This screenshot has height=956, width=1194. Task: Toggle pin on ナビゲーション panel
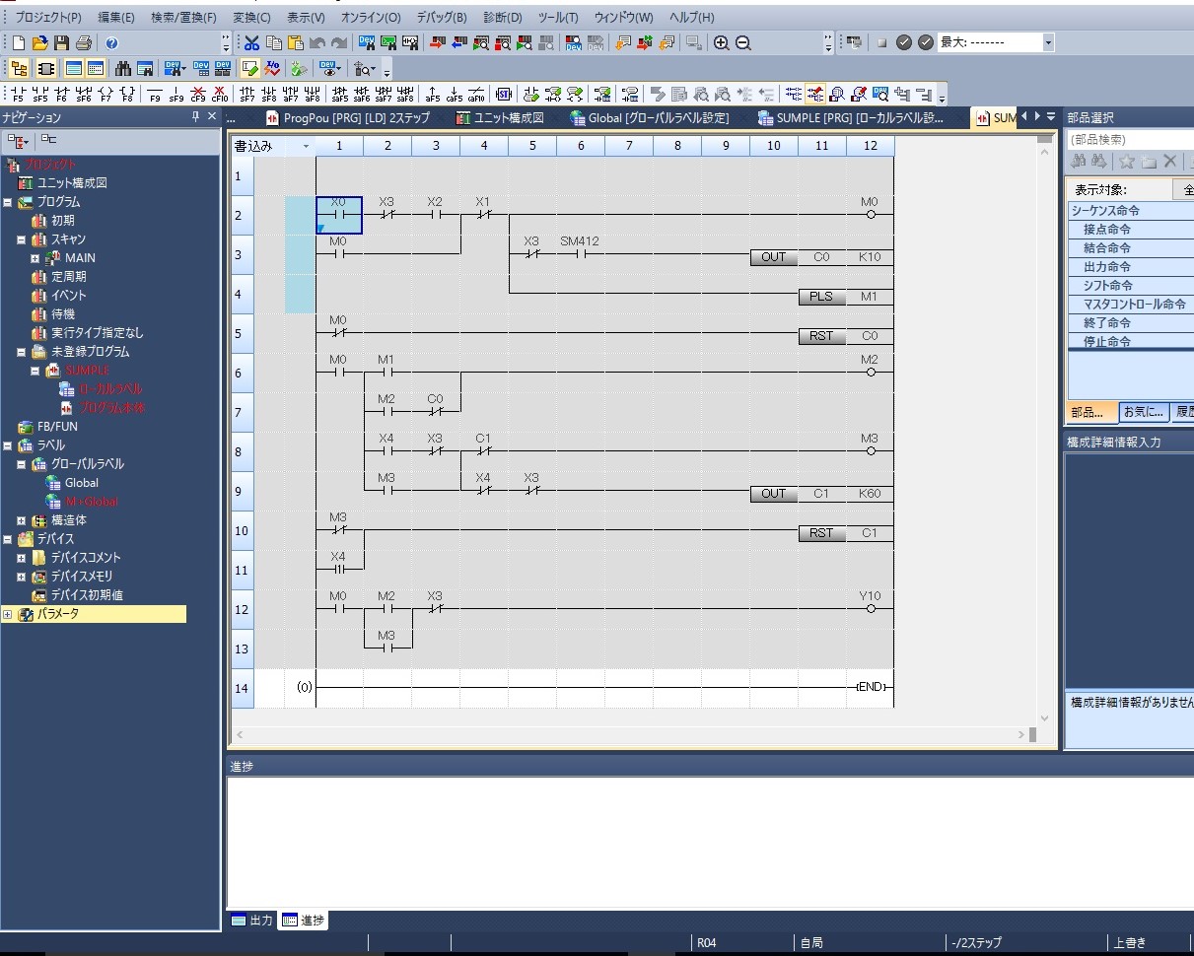195,117
